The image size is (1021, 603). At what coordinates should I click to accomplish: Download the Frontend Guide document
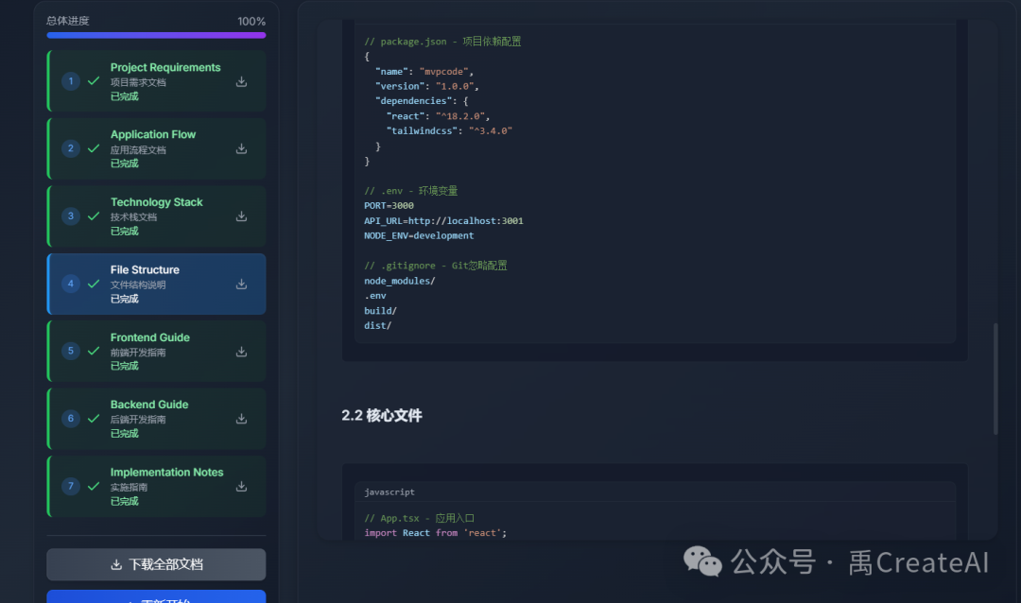click(241, 352)
